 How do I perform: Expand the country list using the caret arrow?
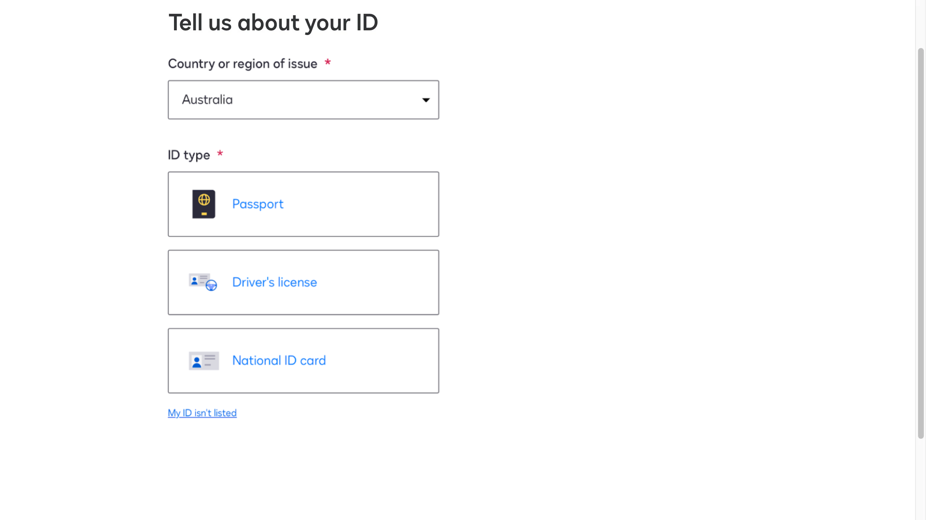(426, 100)
